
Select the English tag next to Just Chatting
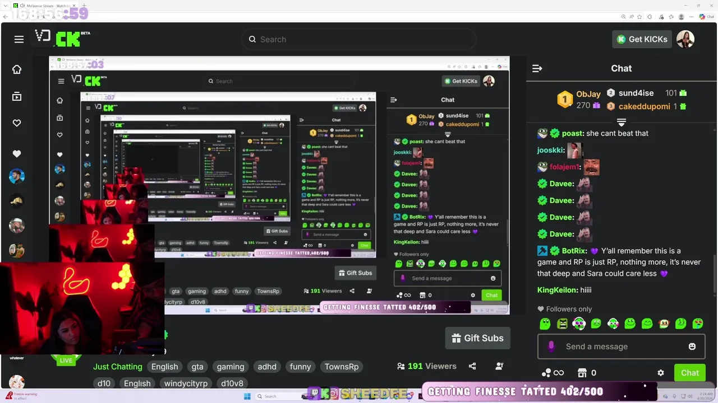point(164,367)
